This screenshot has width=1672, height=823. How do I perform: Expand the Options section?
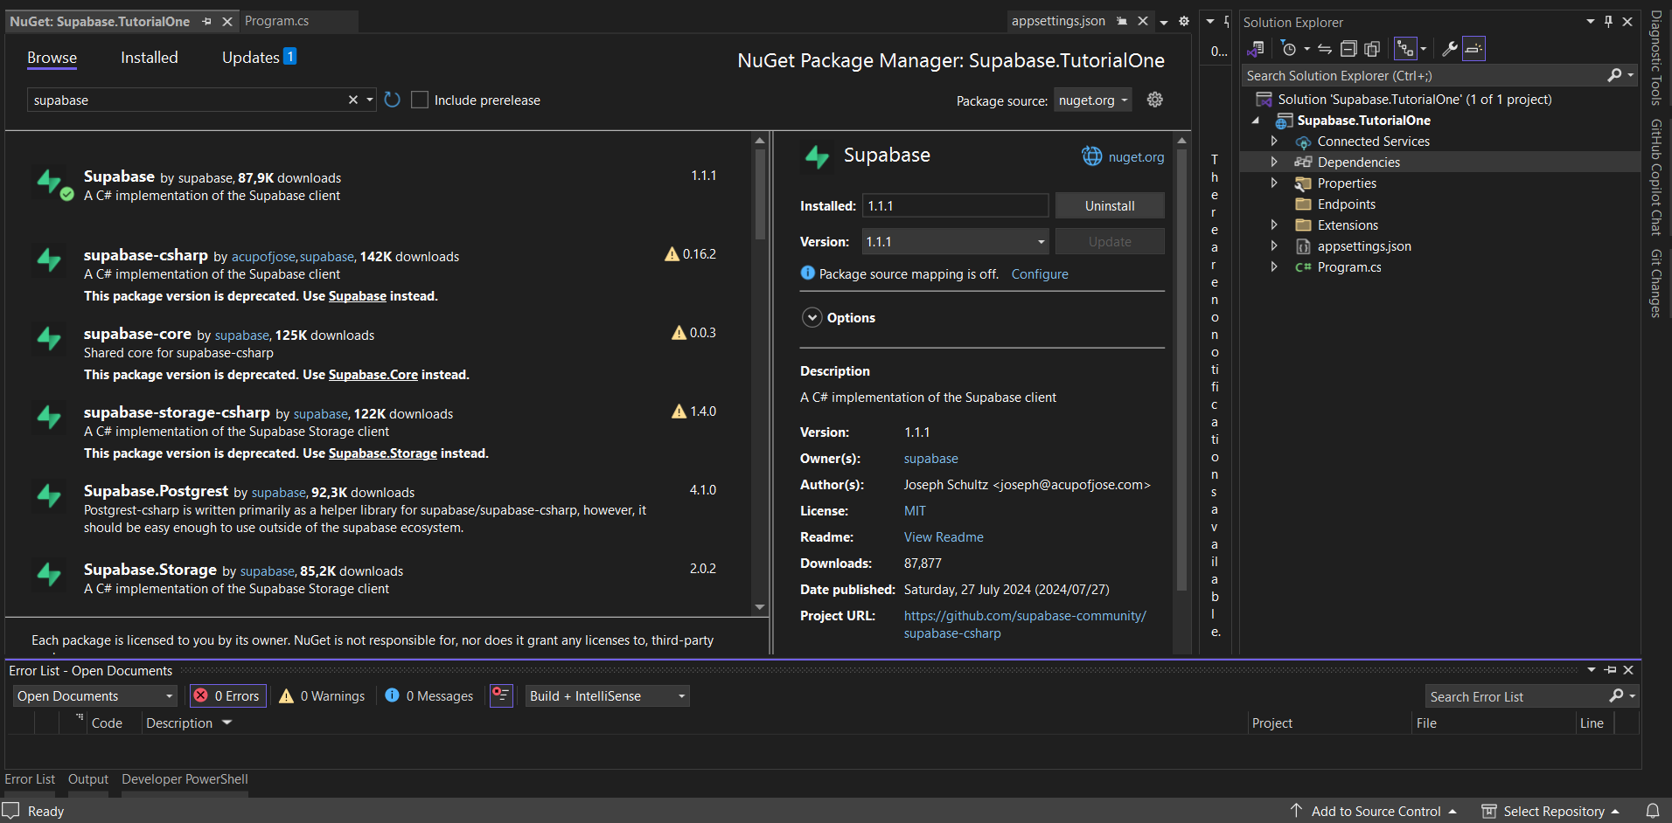tap(812, 318)
